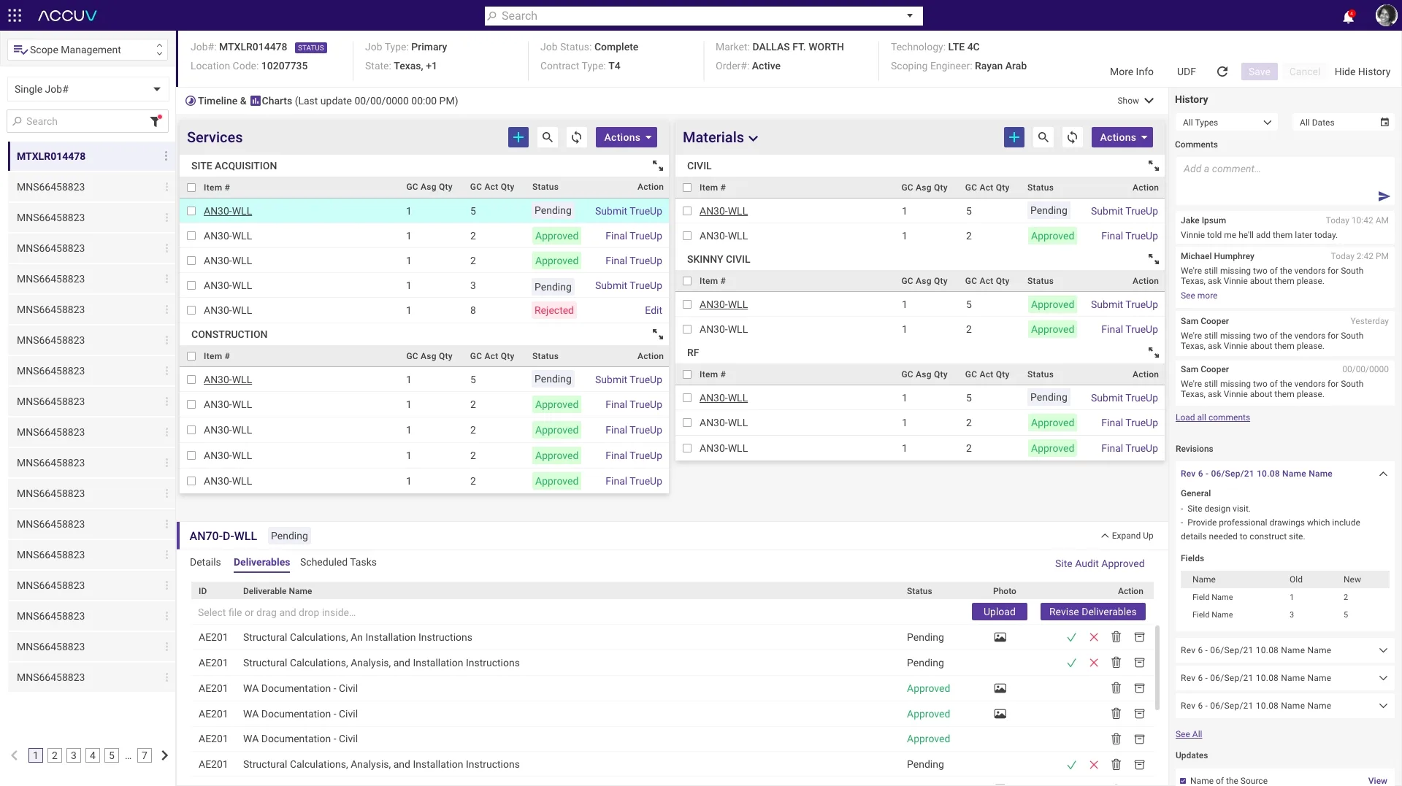The image size is (1402, 786).
Task: Switch to the Details tab
Action: tap(205, 562)
